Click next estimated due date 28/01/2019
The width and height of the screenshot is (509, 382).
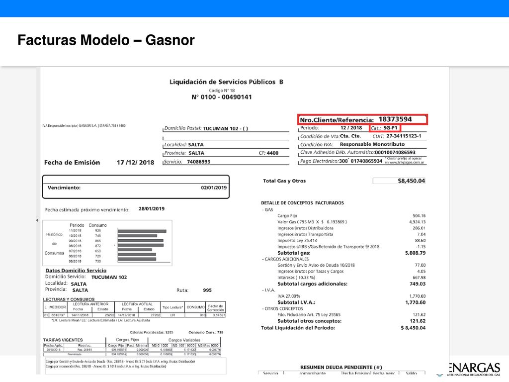pos(152,209)
